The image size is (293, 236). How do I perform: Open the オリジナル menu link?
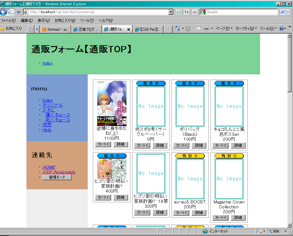click(x=53, y=105)
